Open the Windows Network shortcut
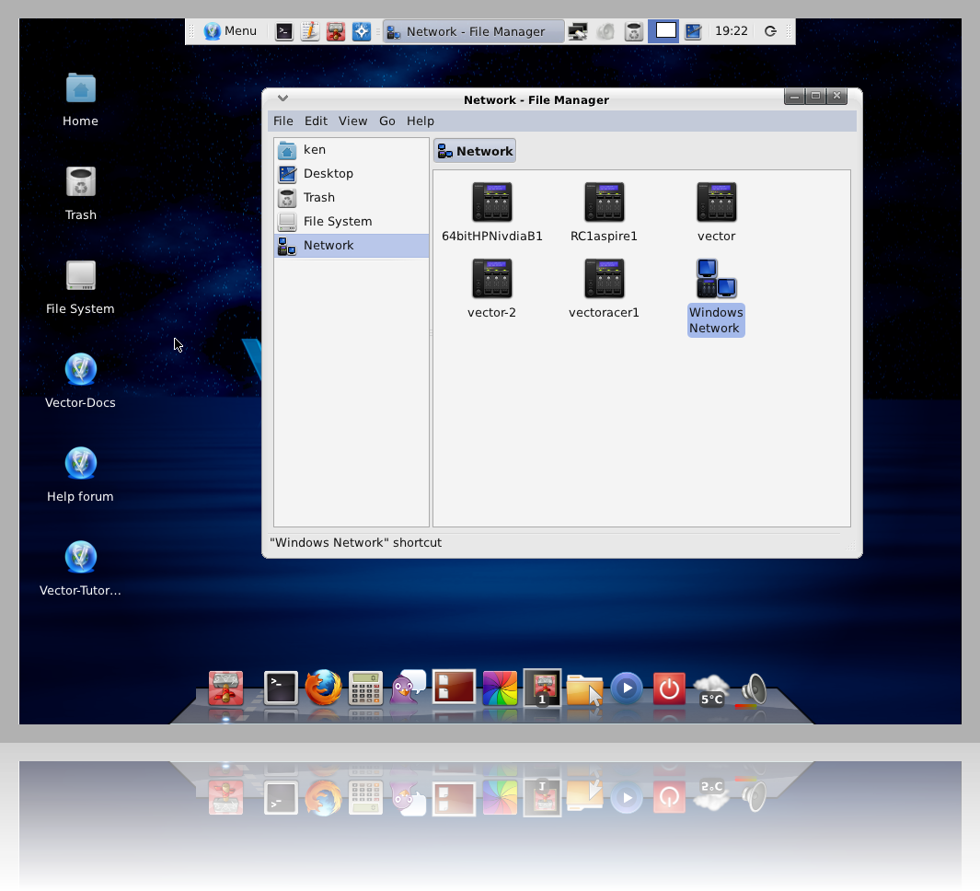 coord(716,279)
